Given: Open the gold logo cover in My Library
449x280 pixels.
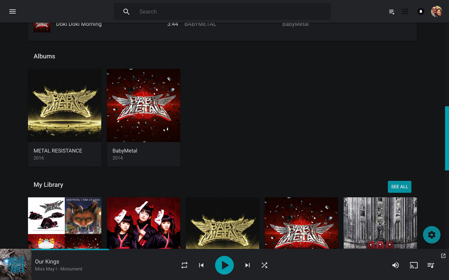Looking at the screenshot, I should click(x=222, y=223).
